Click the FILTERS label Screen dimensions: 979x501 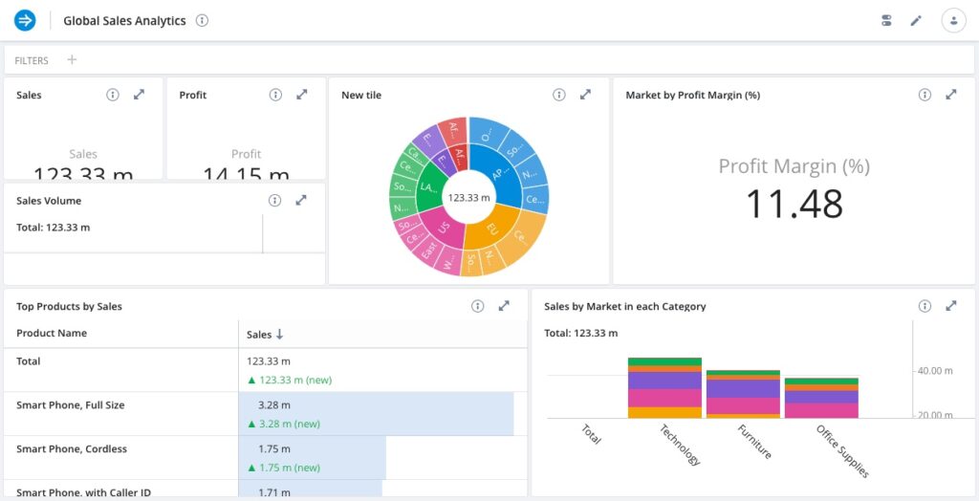coord(32,60)
